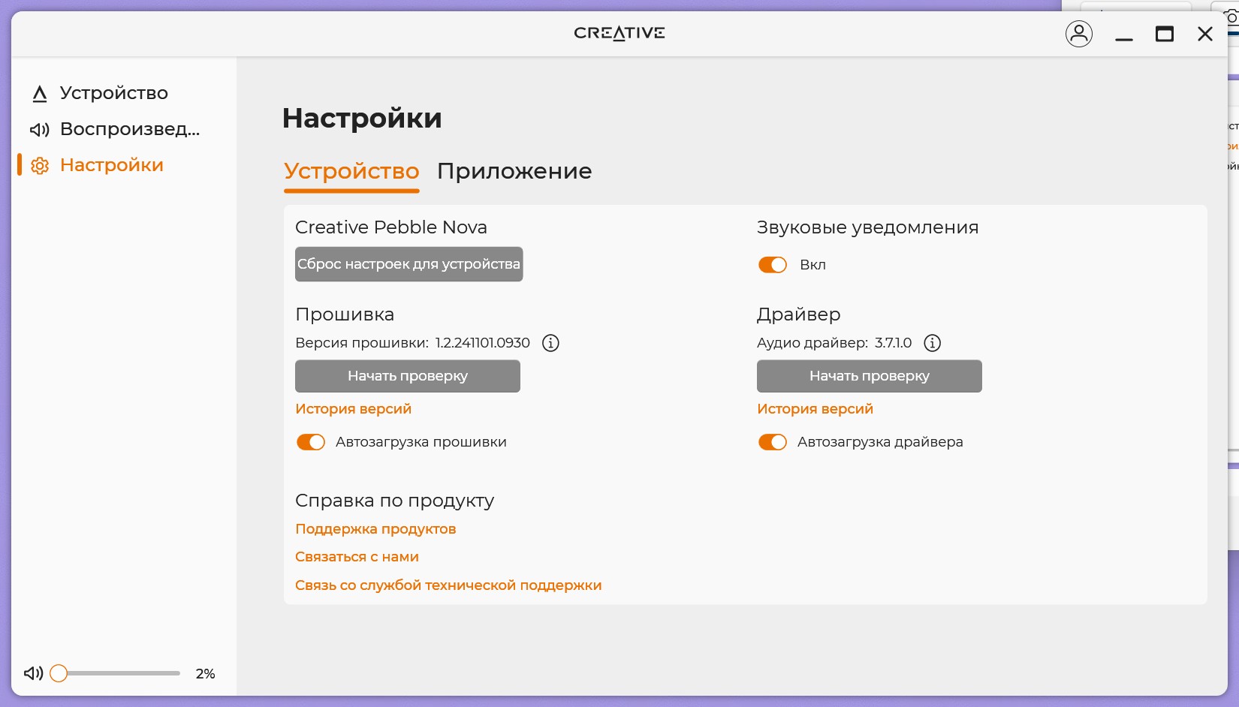Click the 2% volume value
The image size is (1239, 707).
206,674
